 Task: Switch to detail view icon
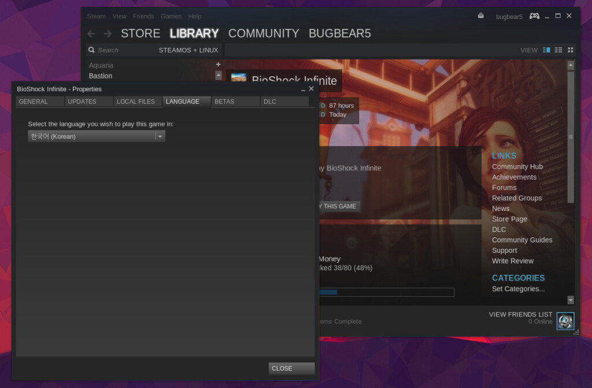(x=546, y=50)
